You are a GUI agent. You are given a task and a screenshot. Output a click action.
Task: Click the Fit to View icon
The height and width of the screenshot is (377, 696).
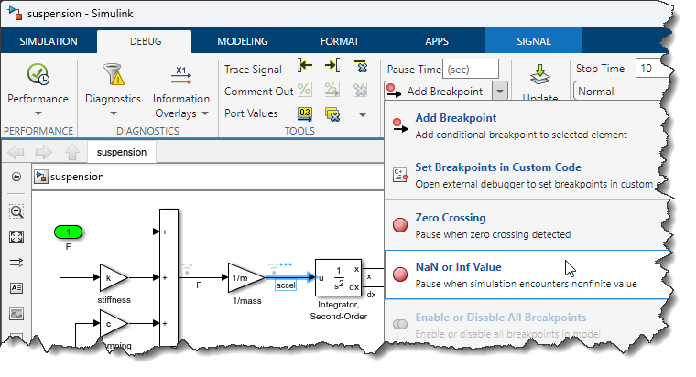pos(16,237)
